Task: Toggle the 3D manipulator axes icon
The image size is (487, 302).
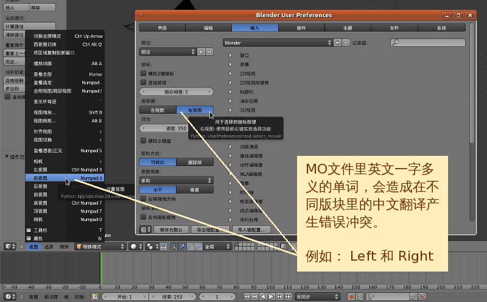Action: point(174,247)
